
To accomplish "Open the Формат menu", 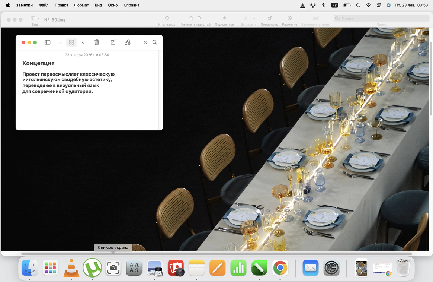I will pyautogui.click(x=81, y=5).
